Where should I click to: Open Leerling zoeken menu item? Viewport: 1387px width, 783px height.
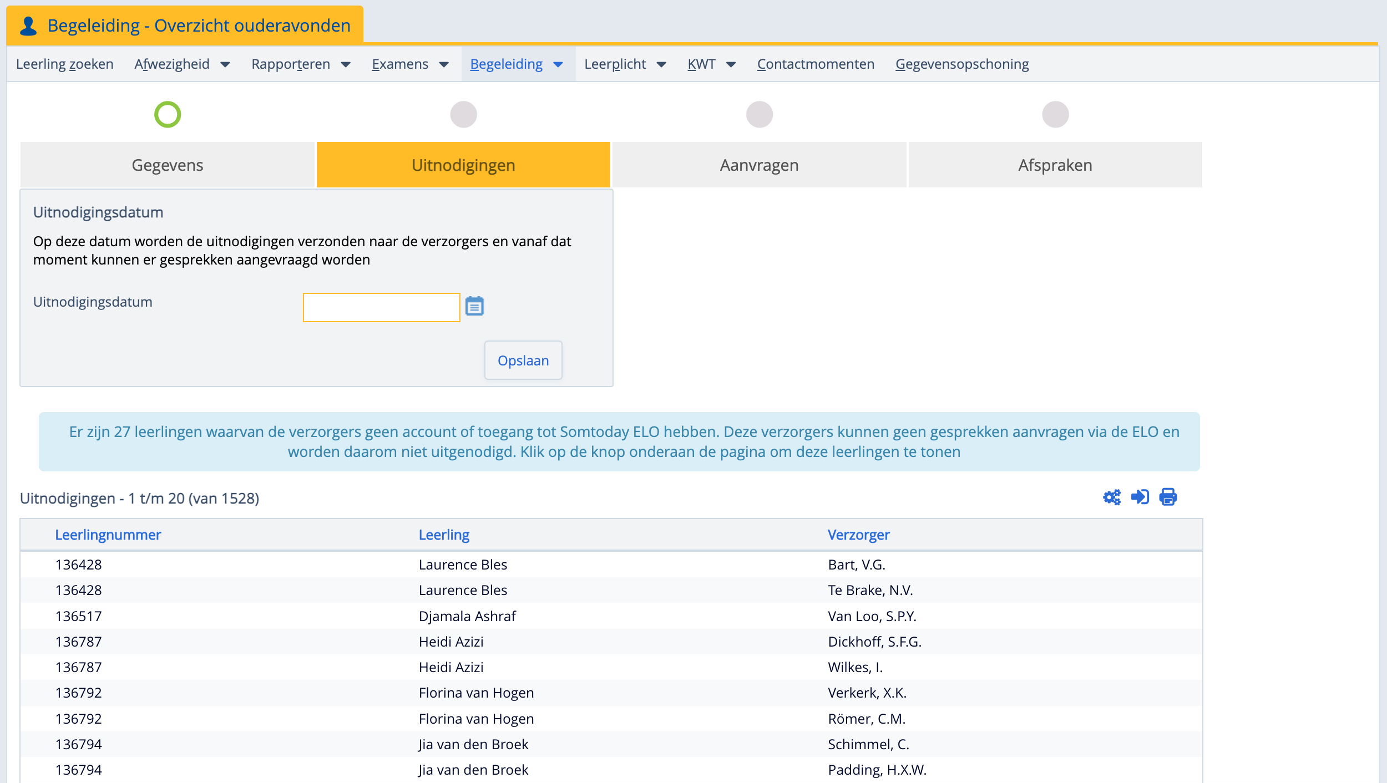(x=65, y=64)
